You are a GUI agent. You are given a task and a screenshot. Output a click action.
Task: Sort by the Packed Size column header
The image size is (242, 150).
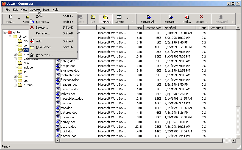[x=153, y=28]
